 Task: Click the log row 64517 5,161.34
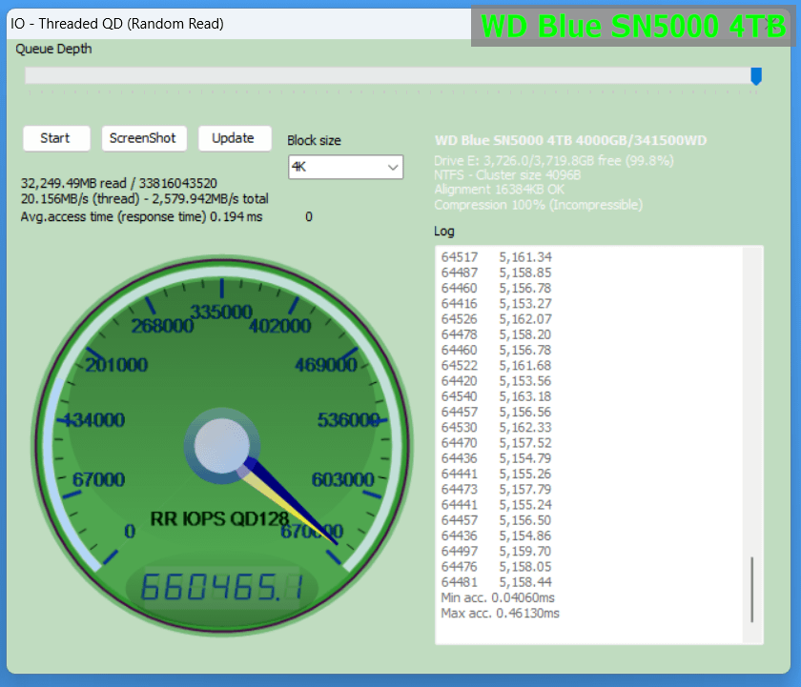496,257
